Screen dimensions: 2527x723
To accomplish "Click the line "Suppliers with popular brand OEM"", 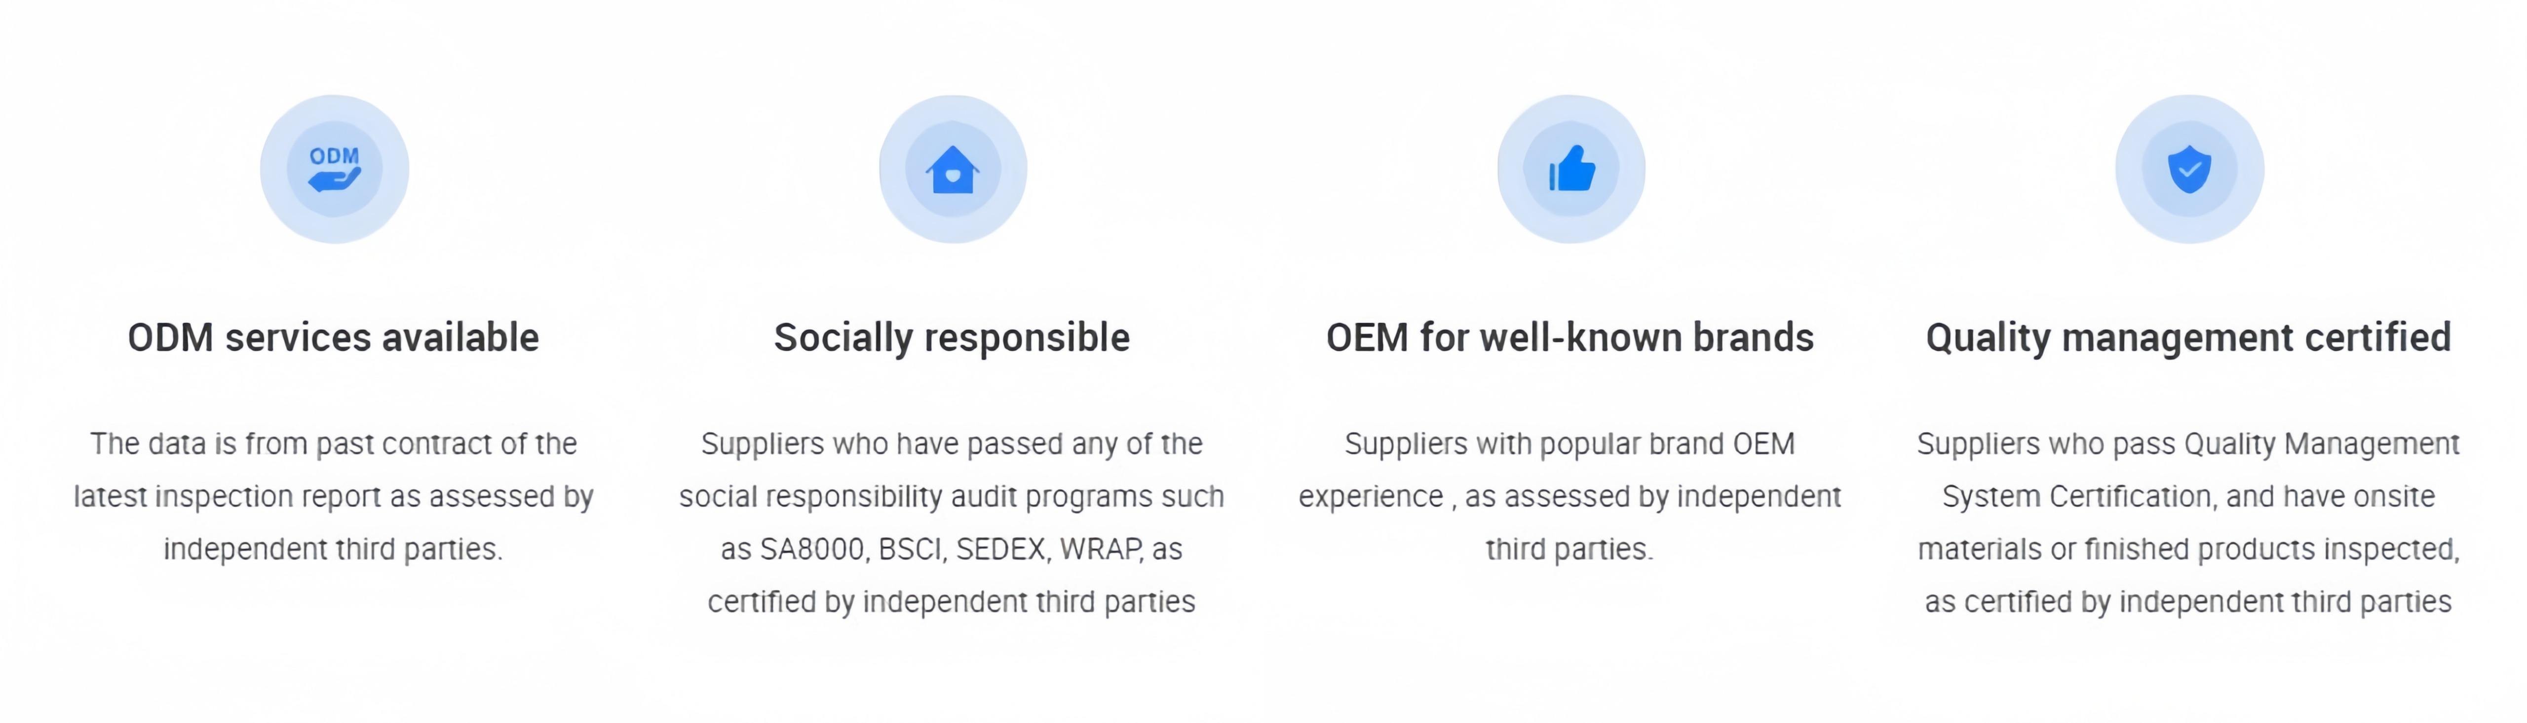I will [1570, 444].
